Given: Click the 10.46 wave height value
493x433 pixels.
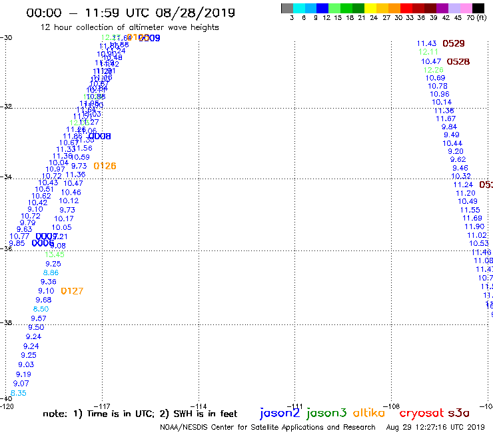Looking at the screenshot, I should click(71, 193).
